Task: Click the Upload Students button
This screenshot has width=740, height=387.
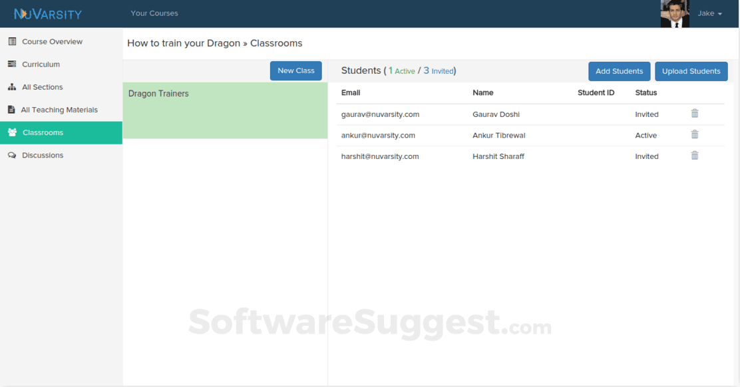Action: click(x=691, y=71)
